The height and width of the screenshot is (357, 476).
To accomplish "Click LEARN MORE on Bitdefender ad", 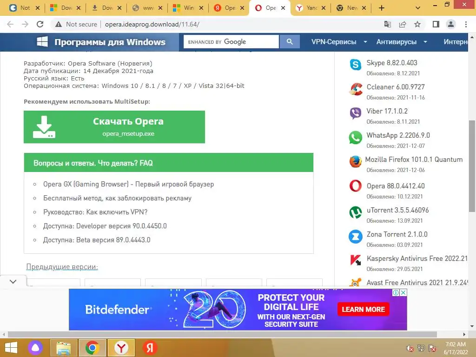I will point(364,309).
